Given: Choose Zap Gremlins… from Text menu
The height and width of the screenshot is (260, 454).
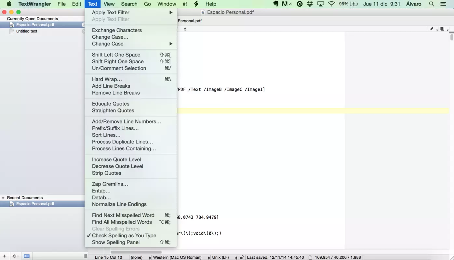Looking at the screenshot, I should pyautogui.click(x=131, y=184).
